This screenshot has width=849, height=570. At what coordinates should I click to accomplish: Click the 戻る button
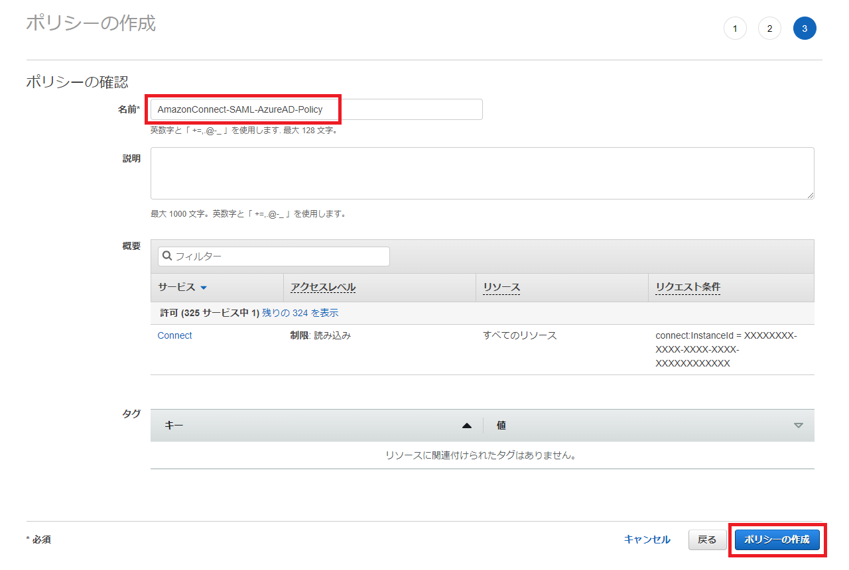tap(707, 540)
